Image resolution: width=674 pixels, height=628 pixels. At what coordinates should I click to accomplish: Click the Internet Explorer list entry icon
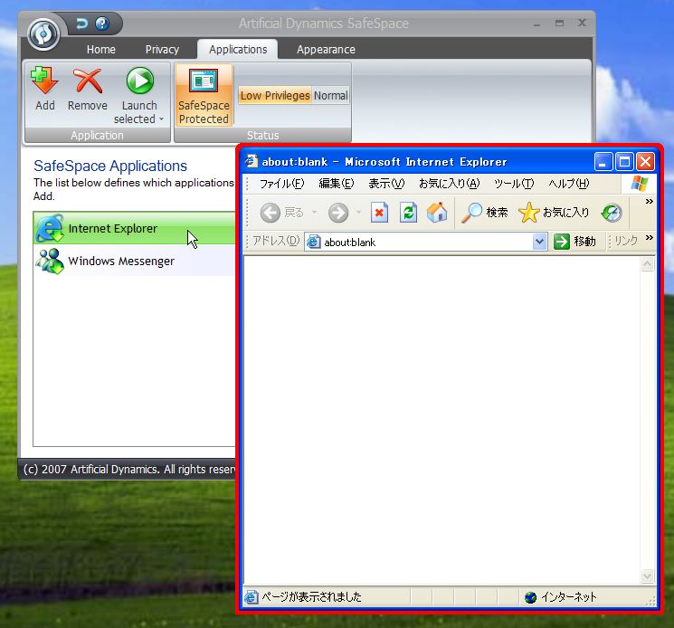[x=50, y=228]
